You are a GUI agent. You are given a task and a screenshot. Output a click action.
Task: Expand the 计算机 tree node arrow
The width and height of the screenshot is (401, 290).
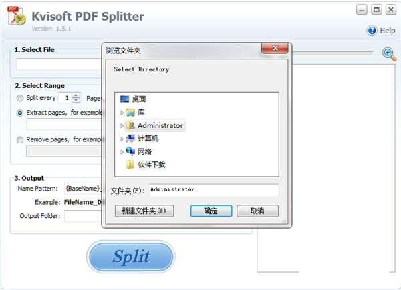click(122, 139)
